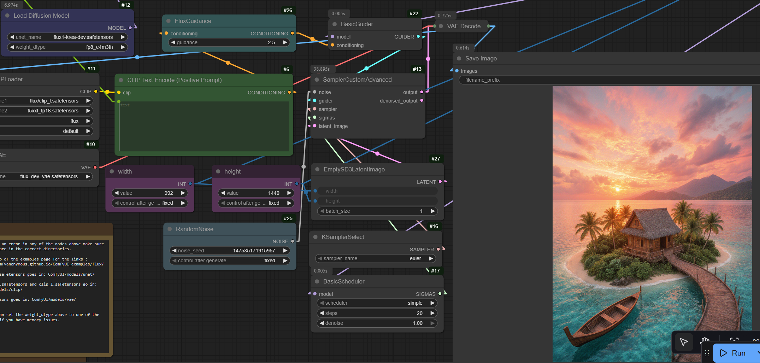Click the model input socket on BasicScheduler

point(315,294)
